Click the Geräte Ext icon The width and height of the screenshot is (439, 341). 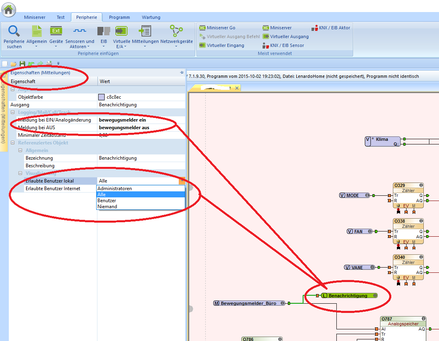coord(56,31)
